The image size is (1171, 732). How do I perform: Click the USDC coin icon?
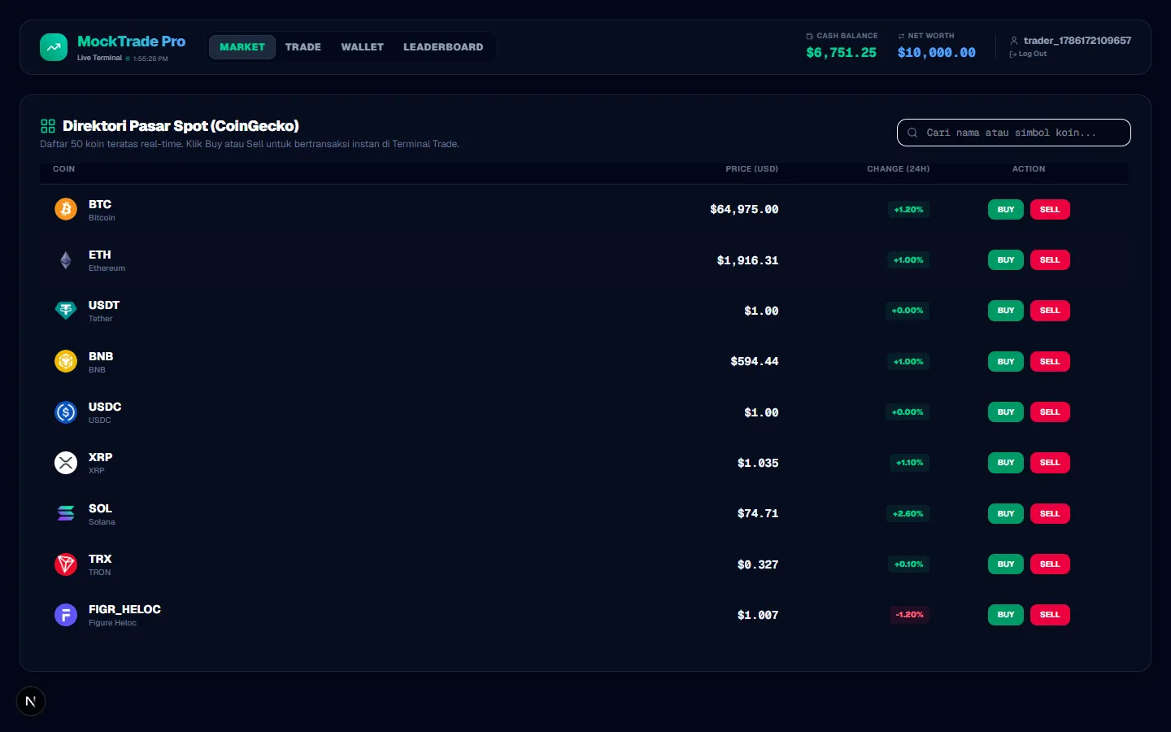coord(66,412)
